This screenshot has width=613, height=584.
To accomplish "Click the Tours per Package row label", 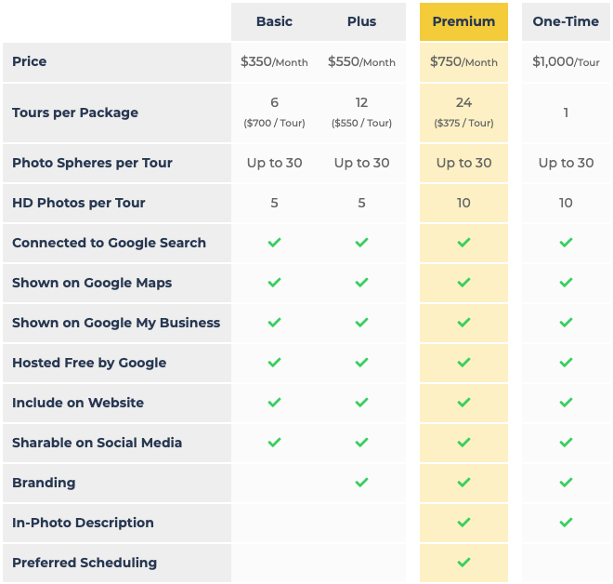I will (75, 113).
